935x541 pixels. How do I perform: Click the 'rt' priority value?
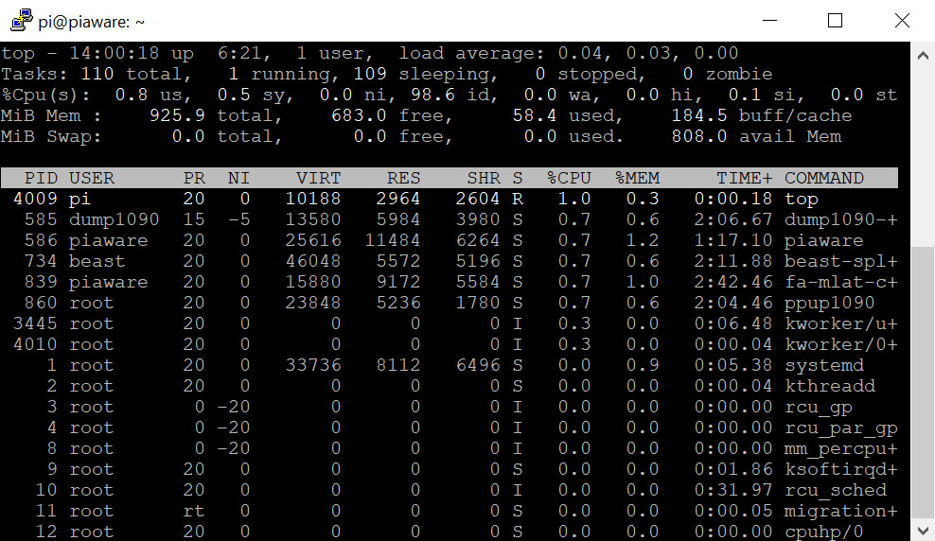pyautogui.click(x=194, y=512)
